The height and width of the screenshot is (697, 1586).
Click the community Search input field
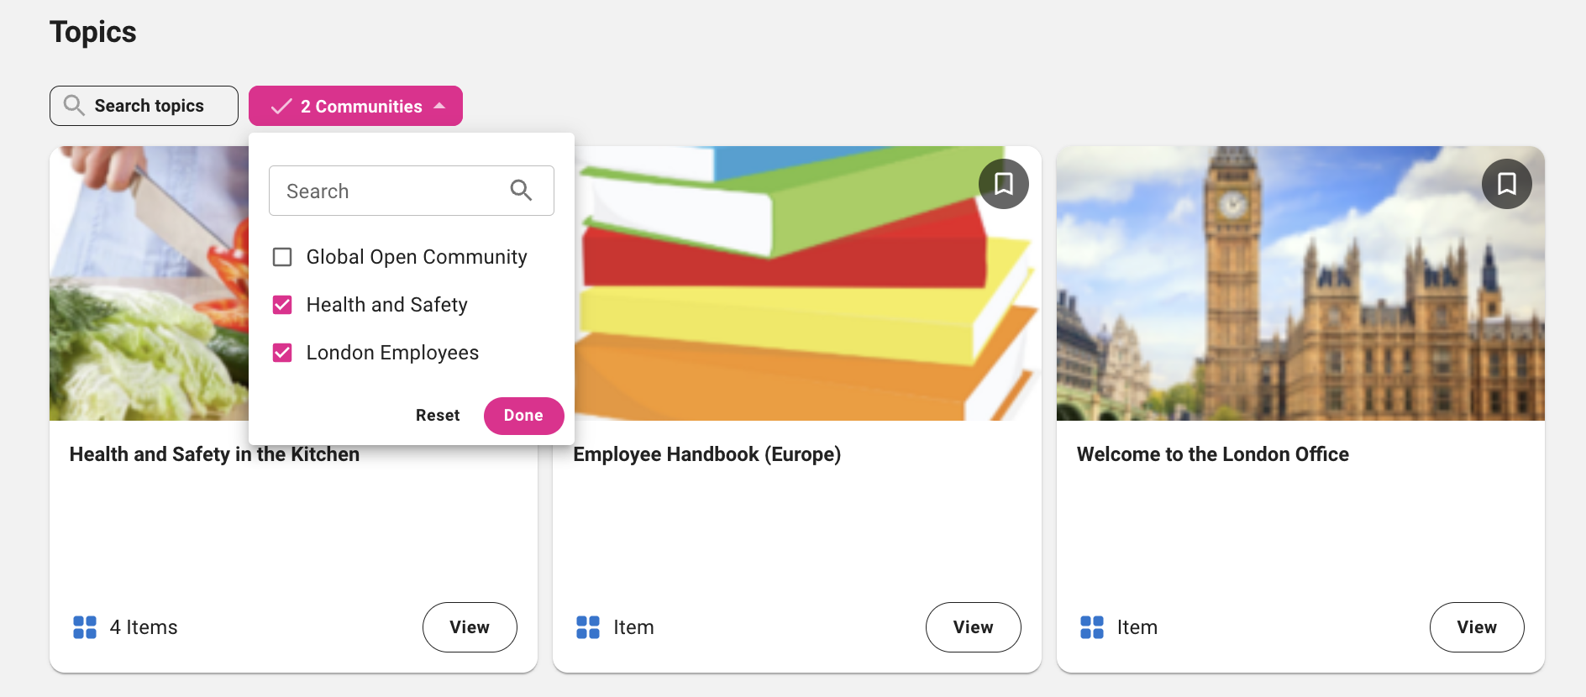(391, 191)
